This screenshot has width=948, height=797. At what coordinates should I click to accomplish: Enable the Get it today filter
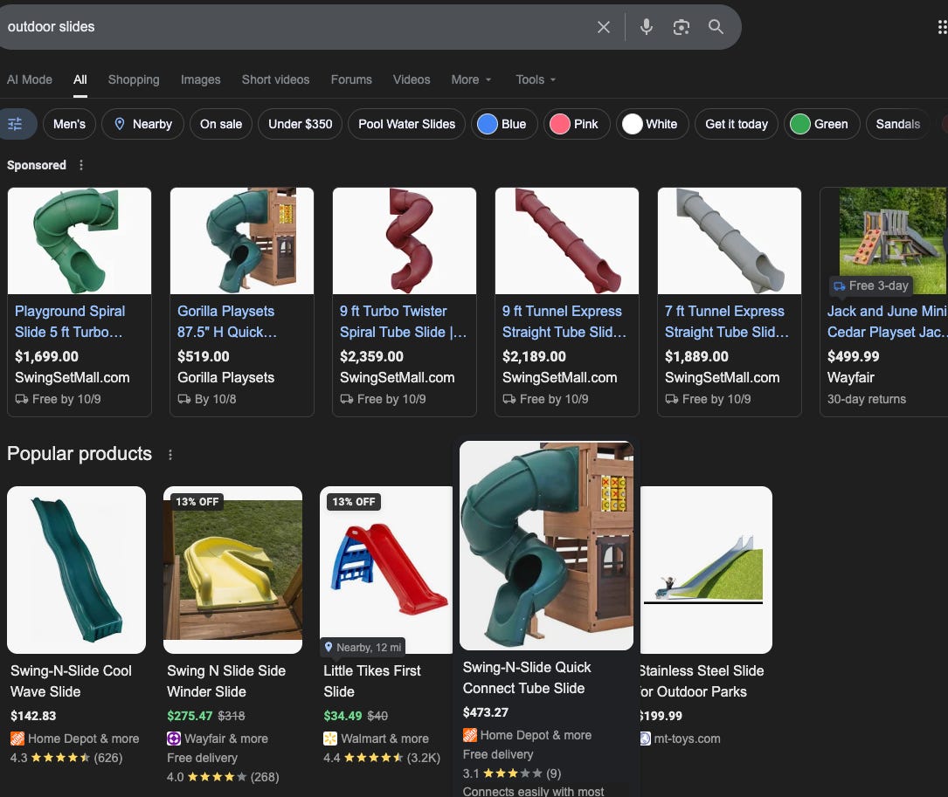point(737,124)
